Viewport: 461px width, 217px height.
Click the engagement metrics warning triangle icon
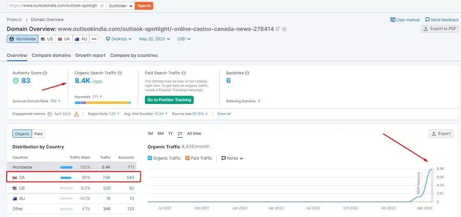tap(76, 114)
